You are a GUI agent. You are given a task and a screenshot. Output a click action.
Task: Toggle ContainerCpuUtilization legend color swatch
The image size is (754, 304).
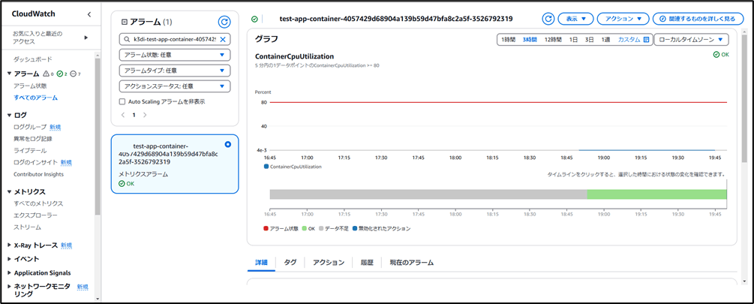[x=266, y=167]
